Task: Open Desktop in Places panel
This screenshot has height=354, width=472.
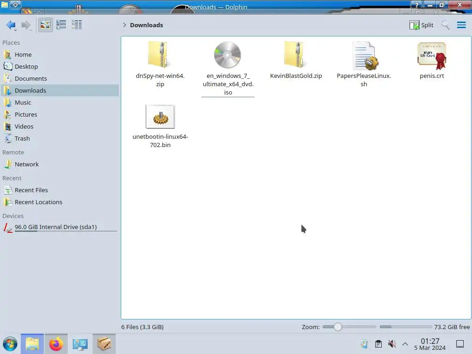Action: click(60, 66)
